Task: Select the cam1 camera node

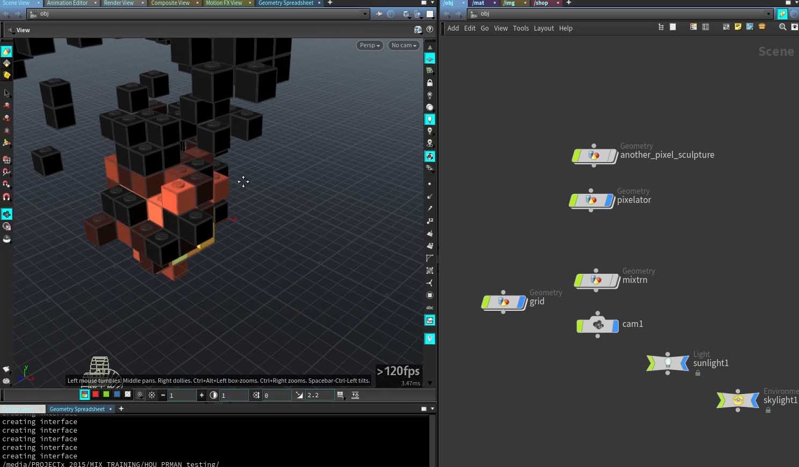Action: pyautogui.click(x=598, y=325)
